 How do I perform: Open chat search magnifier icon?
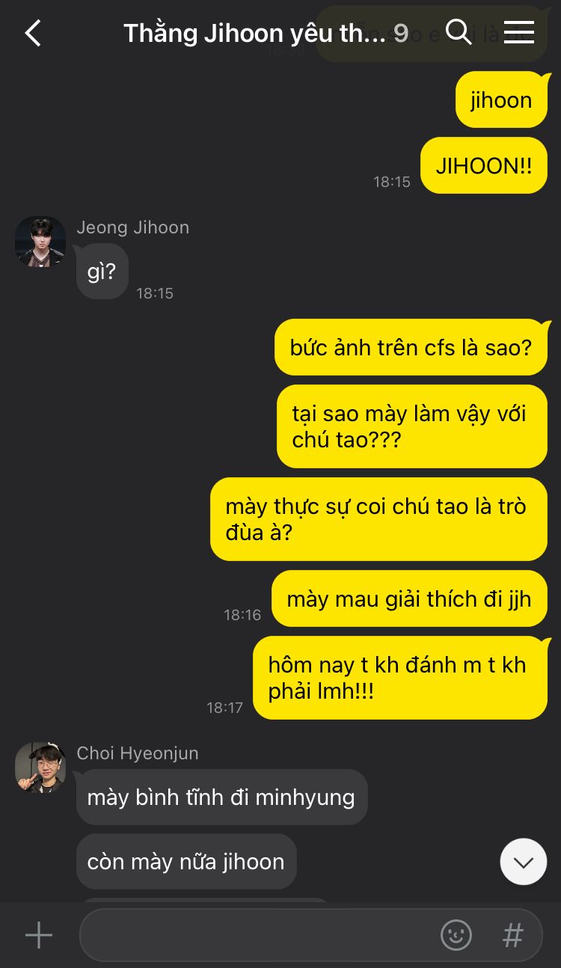pos(458,32)
